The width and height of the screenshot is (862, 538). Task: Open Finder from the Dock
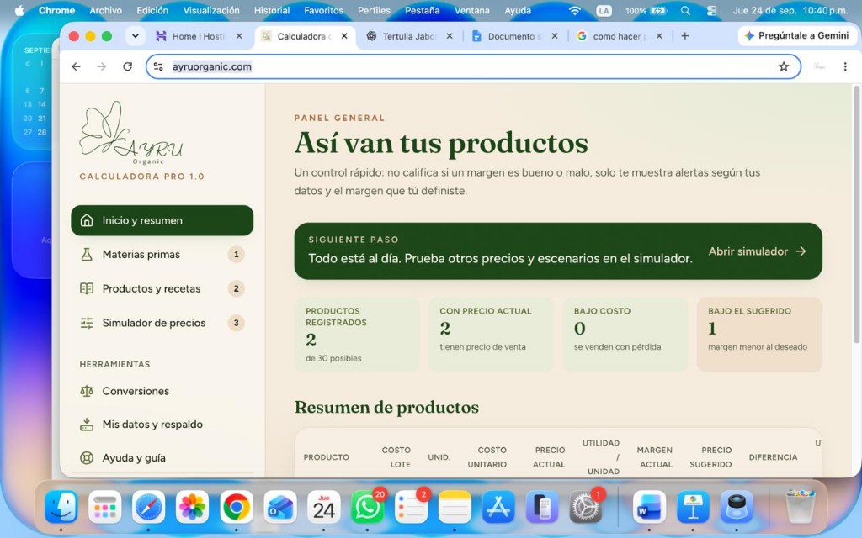61,507
